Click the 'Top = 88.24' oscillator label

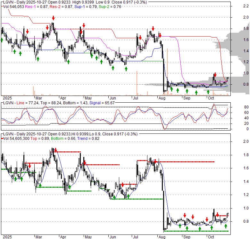point(51,103)
